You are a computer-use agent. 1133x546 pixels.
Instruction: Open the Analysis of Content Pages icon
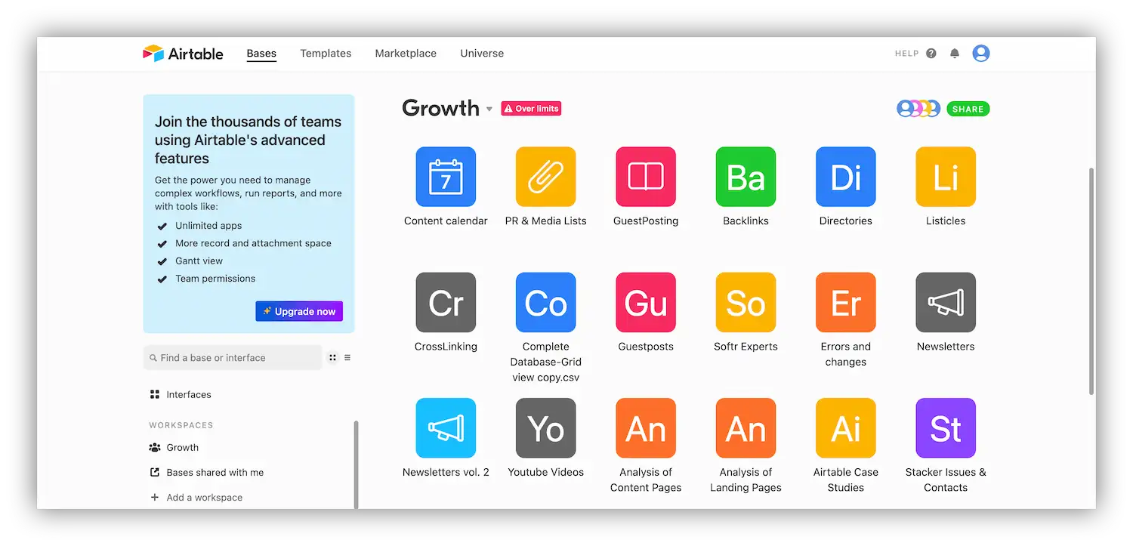pyautogui.click(x=646, y=428)
